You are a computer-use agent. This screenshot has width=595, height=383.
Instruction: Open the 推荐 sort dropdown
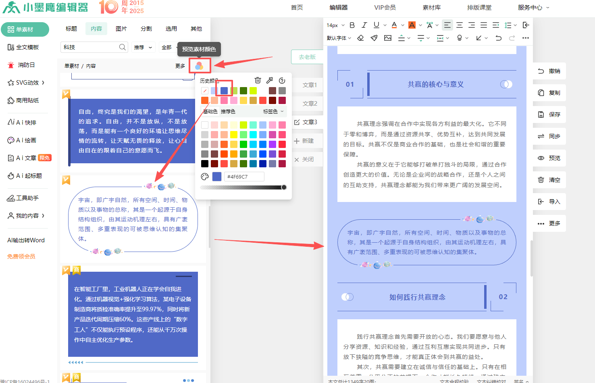[x=143, y=47]
